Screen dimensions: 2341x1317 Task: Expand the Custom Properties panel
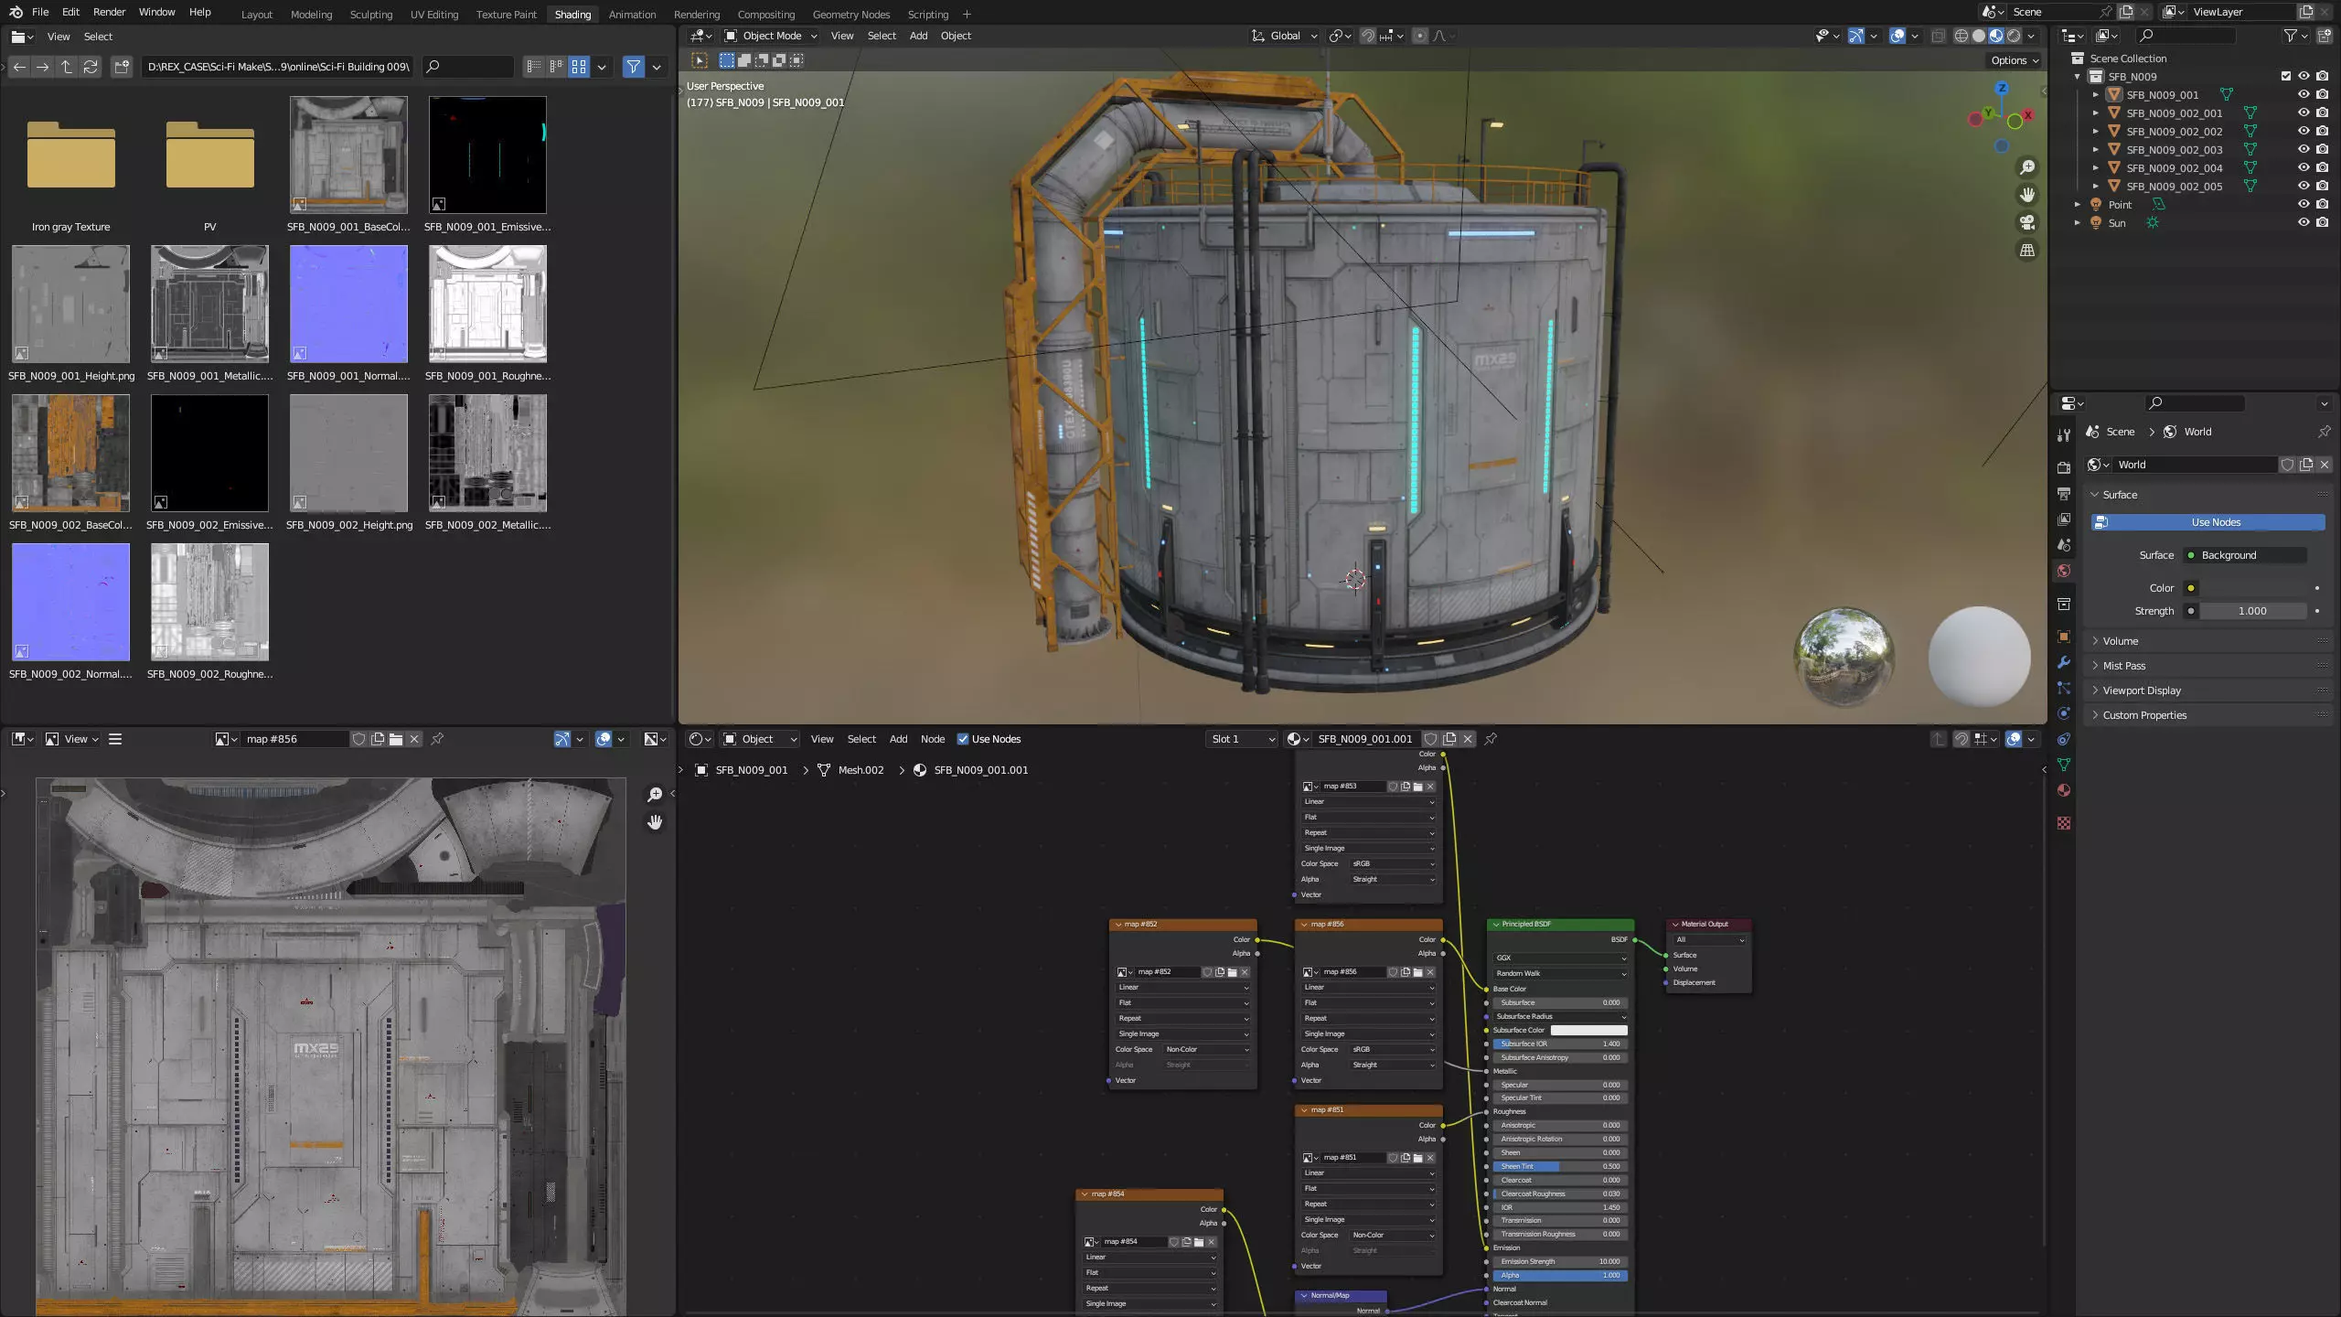click(2209, 715)
